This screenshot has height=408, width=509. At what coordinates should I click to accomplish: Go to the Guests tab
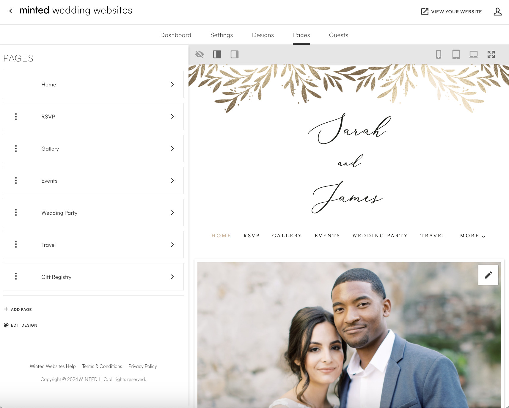[x=338, y=35]
